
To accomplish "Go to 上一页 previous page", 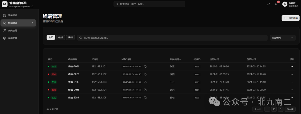I will point(258,109).
